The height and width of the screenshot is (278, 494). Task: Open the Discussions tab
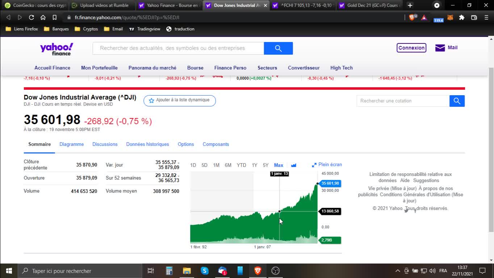(x=105, y=144)
